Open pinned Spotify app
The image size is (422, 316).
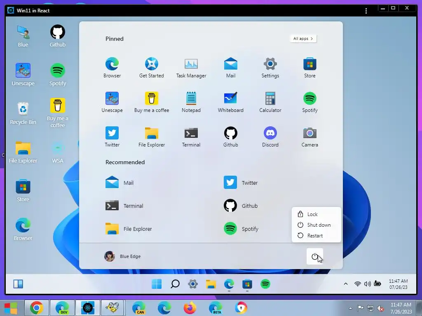click(x=310, y=102)
